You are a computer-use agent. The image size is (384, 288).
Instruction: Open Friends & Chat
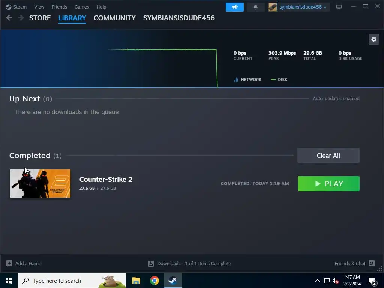pos(350,264)
